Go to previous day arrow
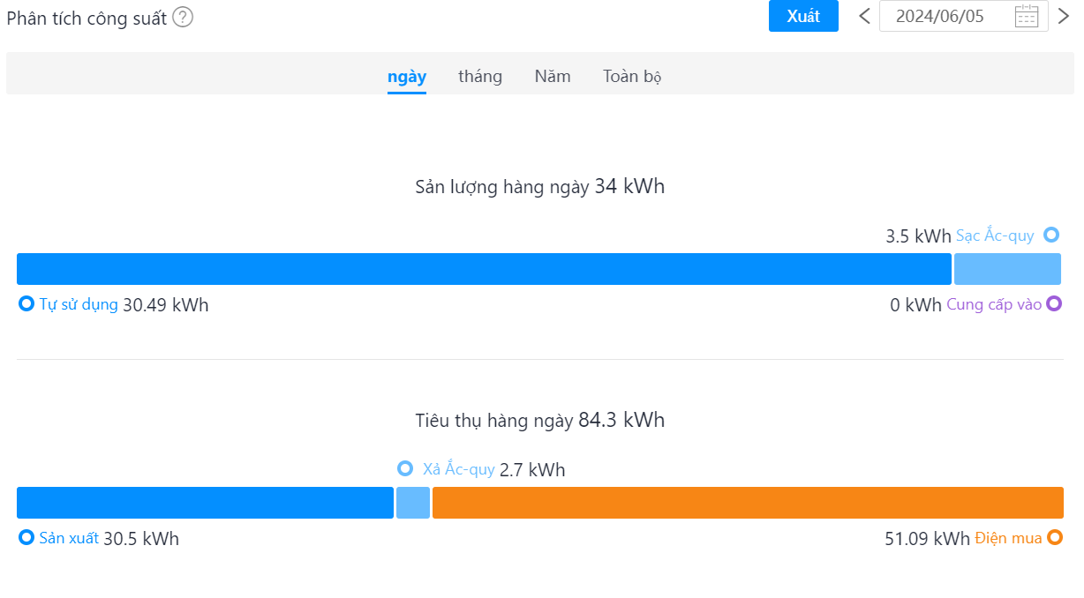The height and width of the screenshot is (598, 1084). 864,16
